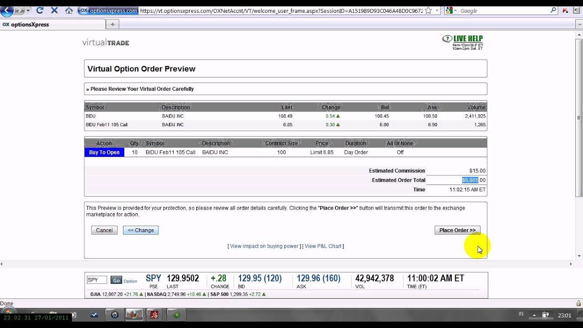Go to the browser home page icon

[x=69, y=10]
